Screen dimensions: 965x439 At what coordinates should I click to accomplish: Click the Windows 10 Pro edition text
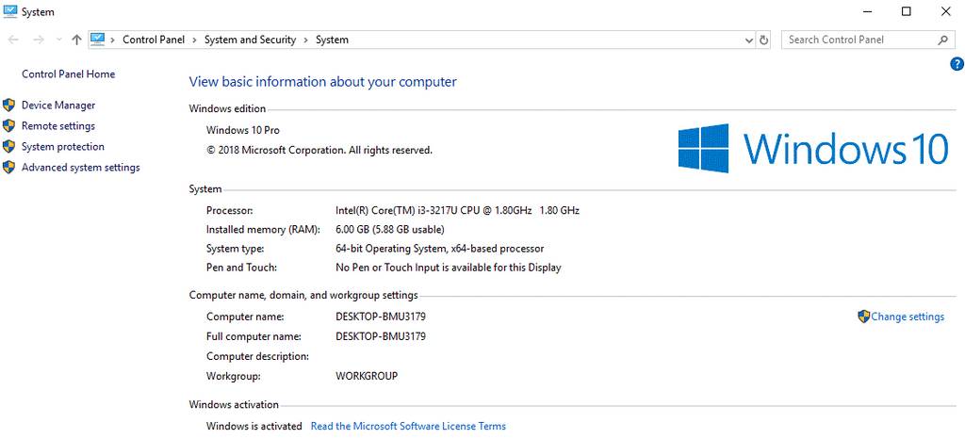click(242, 130)
